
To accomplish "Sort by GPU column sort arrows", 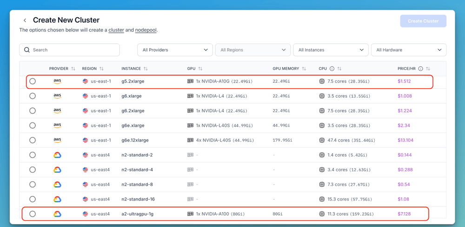I will (200, 69).
